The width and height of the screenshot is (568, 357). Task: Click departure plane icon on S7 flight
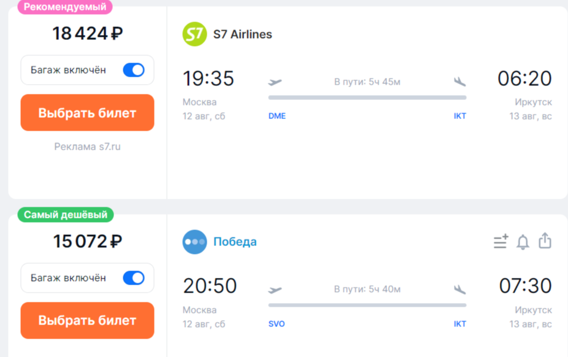point(275,82)
